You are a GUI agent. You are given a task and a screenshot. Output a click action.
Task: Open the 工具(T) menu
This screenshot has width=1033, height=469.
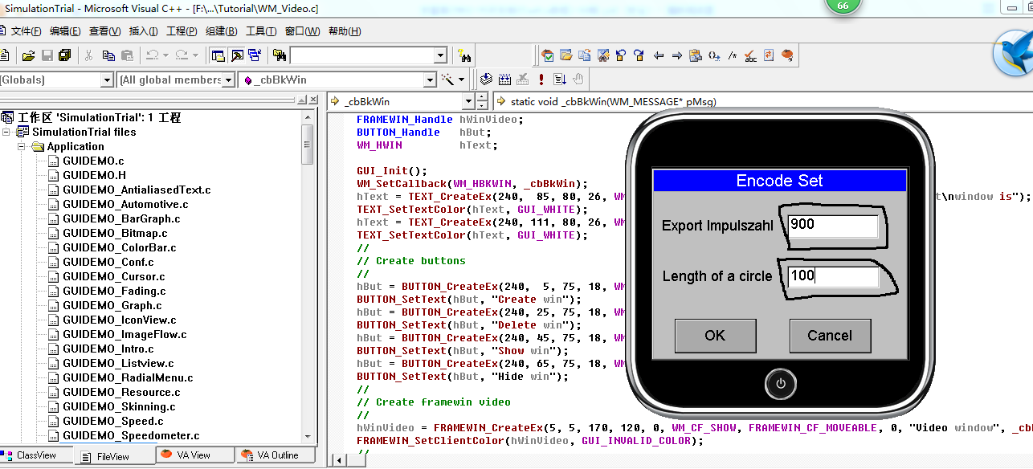click(x=261, y=31)
